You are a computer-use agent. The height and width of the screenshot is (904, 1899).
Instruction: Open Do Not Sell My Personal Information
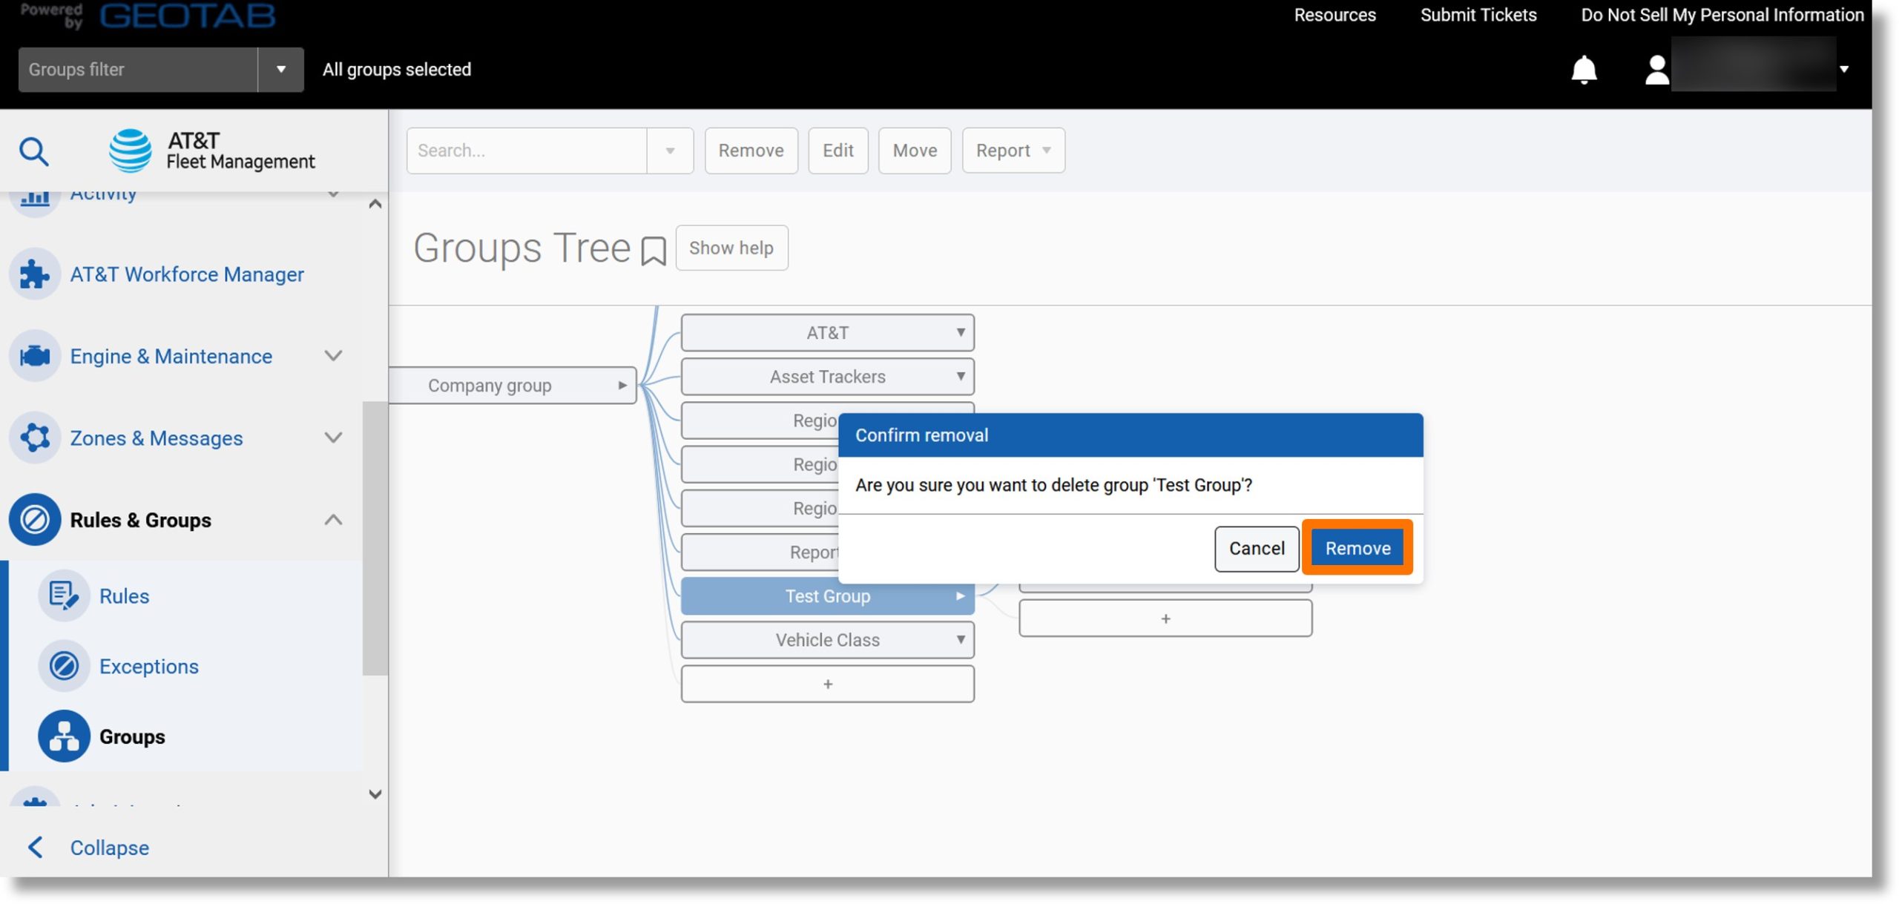click(x=1722, y=15)
